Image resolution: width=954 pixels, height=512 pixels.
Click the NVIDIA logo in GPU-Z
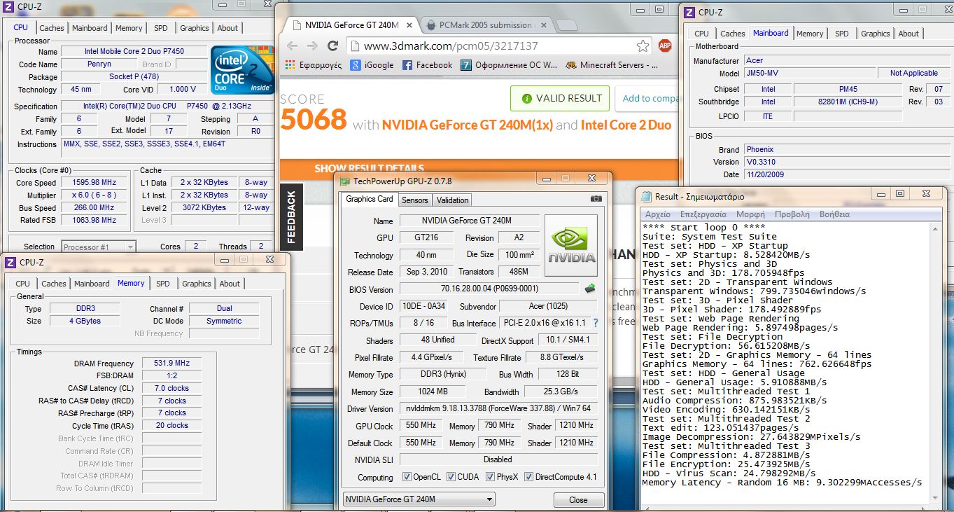(x=571, y=245)
